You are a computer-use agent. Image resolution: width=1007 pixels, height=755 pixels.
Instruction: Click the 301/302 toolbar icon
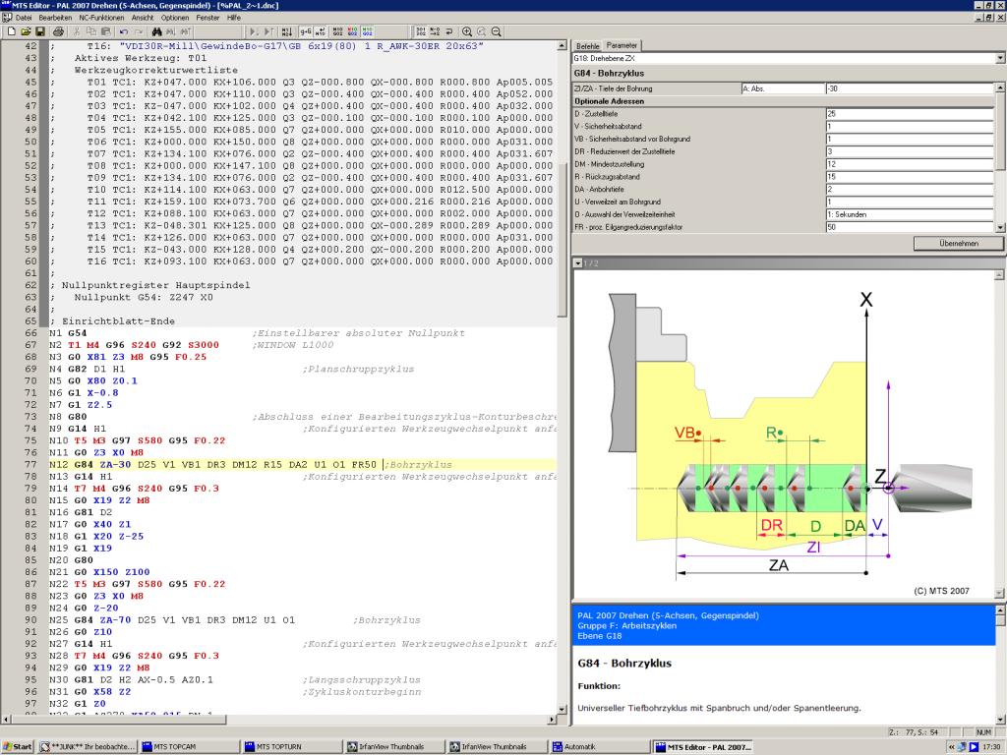tap(421, 31)
